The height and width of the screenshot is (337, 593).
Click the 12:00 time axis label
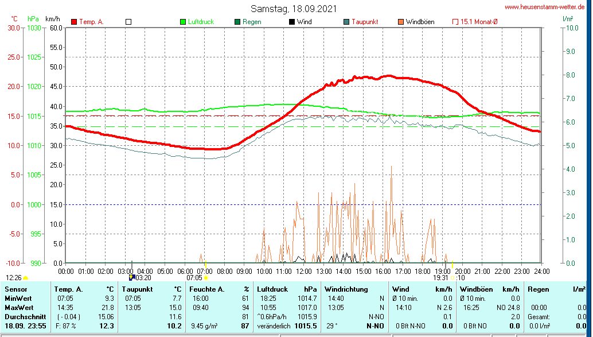point(304,272)
